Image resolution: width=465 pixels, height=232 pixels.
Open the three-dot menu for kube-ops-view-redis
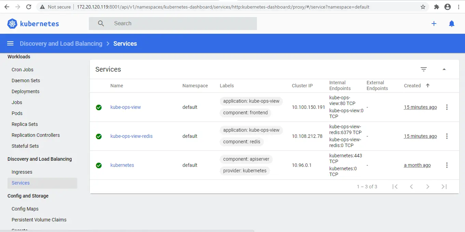coord(447,136)
